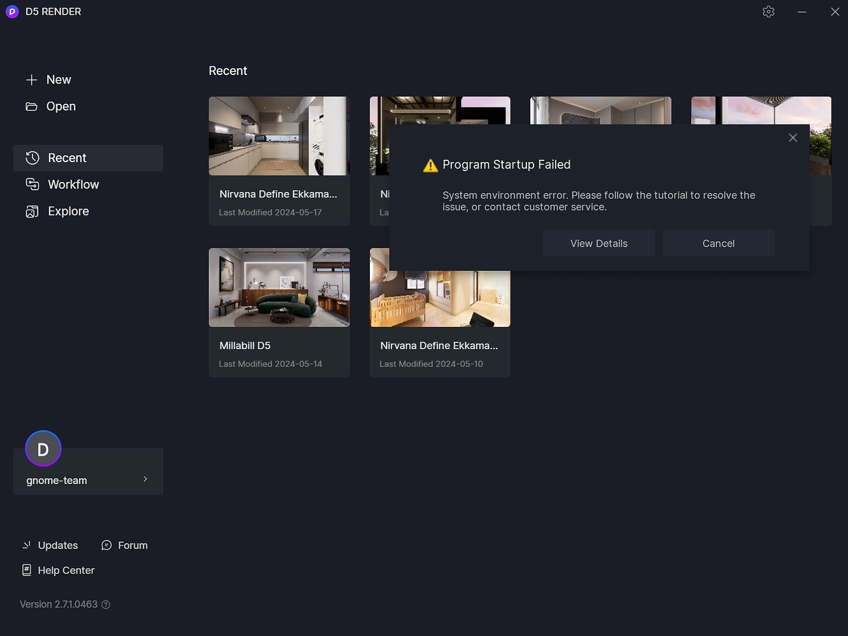This screenshot has height=636, width=848.
Task: Click the clock icon beside Recent
Action: pyautogui.click(x=32, y=158)
